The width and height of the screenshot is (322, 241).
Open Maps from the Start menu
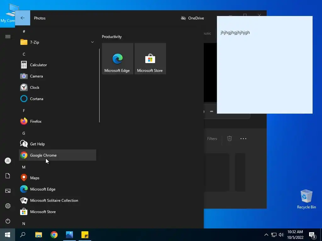(x=58, y=178)
